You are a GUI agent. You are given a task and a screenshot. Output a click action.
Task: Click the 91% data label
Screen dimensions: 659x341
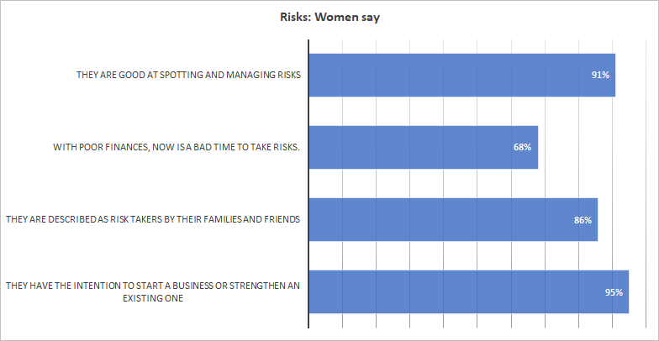tap(600, 76)
